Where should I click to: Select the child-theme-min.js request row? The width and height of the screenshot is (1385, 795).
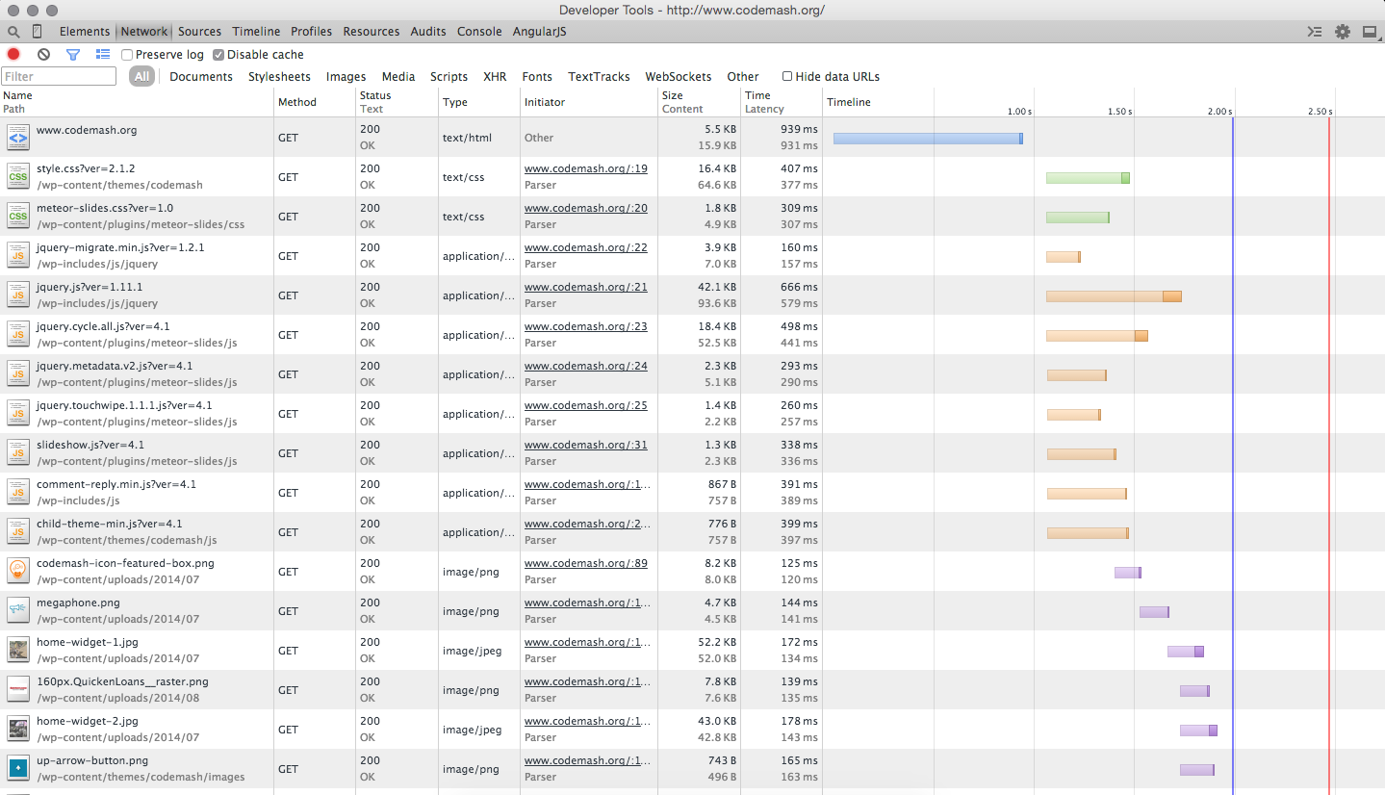(692, 532)
